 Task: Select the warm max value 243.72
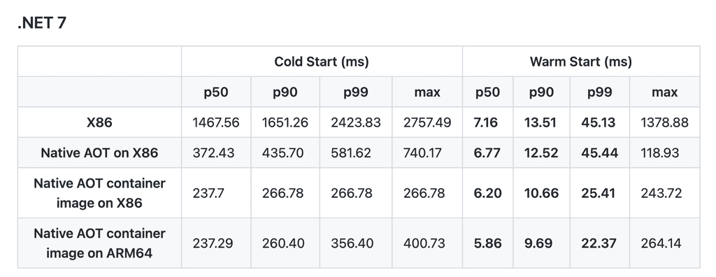pyautogui.click(x=661, y=193)
